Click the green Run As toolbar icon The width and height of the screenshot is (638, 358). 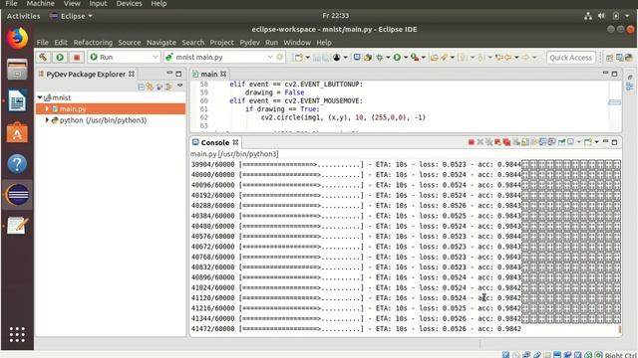click(x=397, y=58)
